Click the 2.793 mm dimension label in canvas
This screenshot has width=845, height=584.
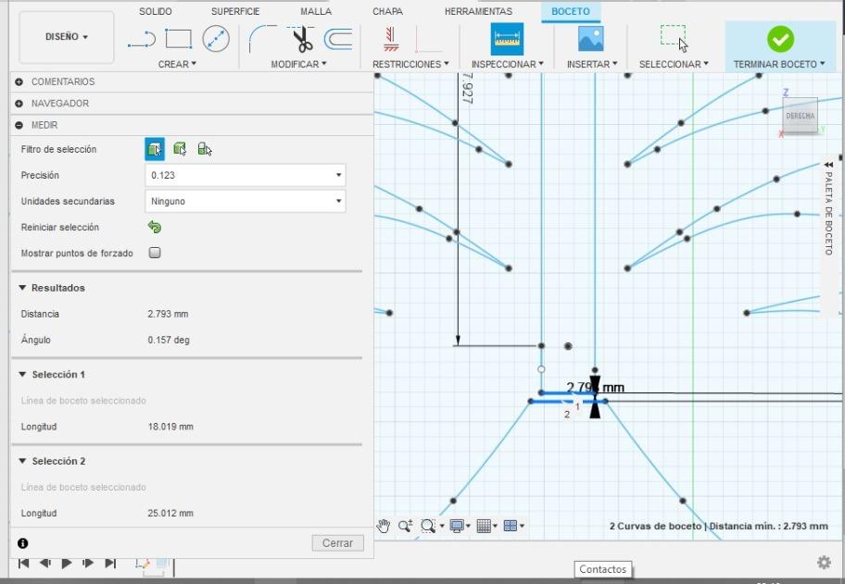click(x=596, y=387)
